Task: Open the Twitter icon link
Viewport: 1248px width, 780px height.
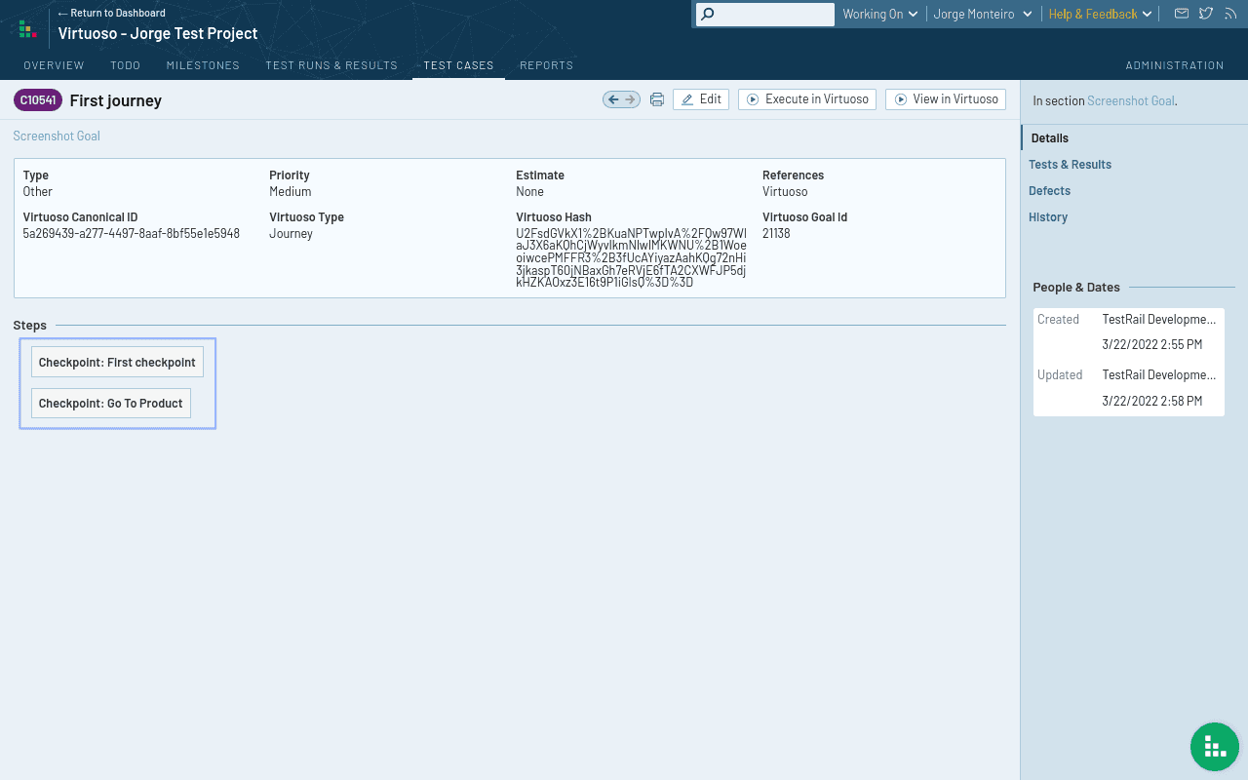Action: point(1206,14)
